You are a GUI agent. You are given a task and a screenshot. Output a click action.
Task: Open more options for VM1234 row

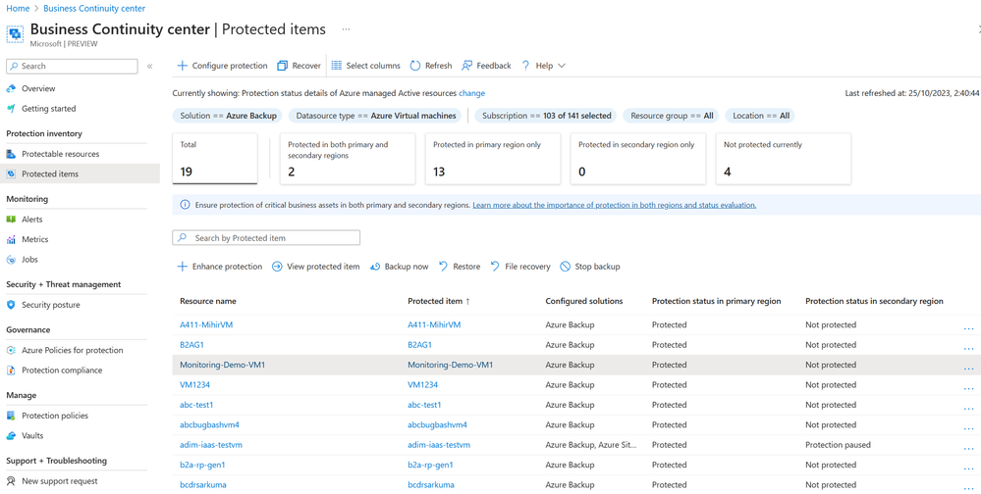[x=968, y=387]
